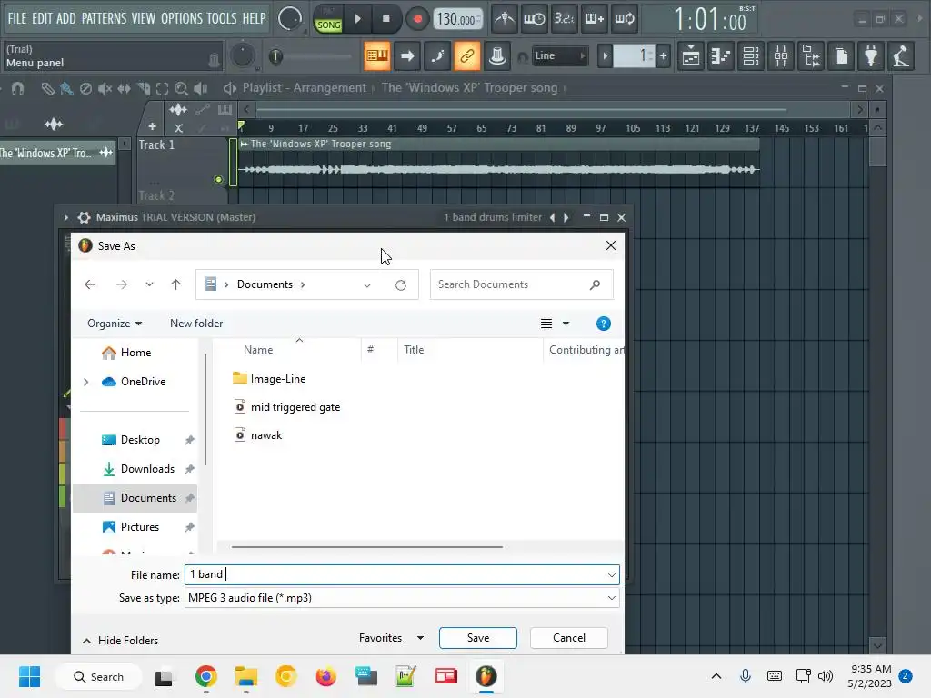This screenshot has height=698, width=931.
Task: Open the view options dropdown arrow
Action: [566, 324]
